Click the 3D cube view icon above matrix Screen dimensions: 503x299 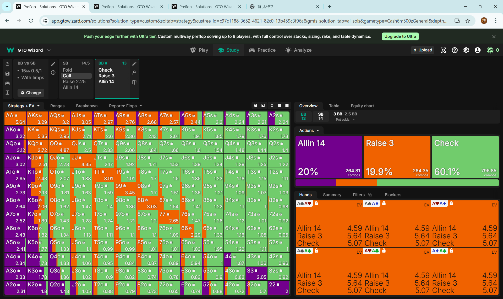tap(256, 105)
